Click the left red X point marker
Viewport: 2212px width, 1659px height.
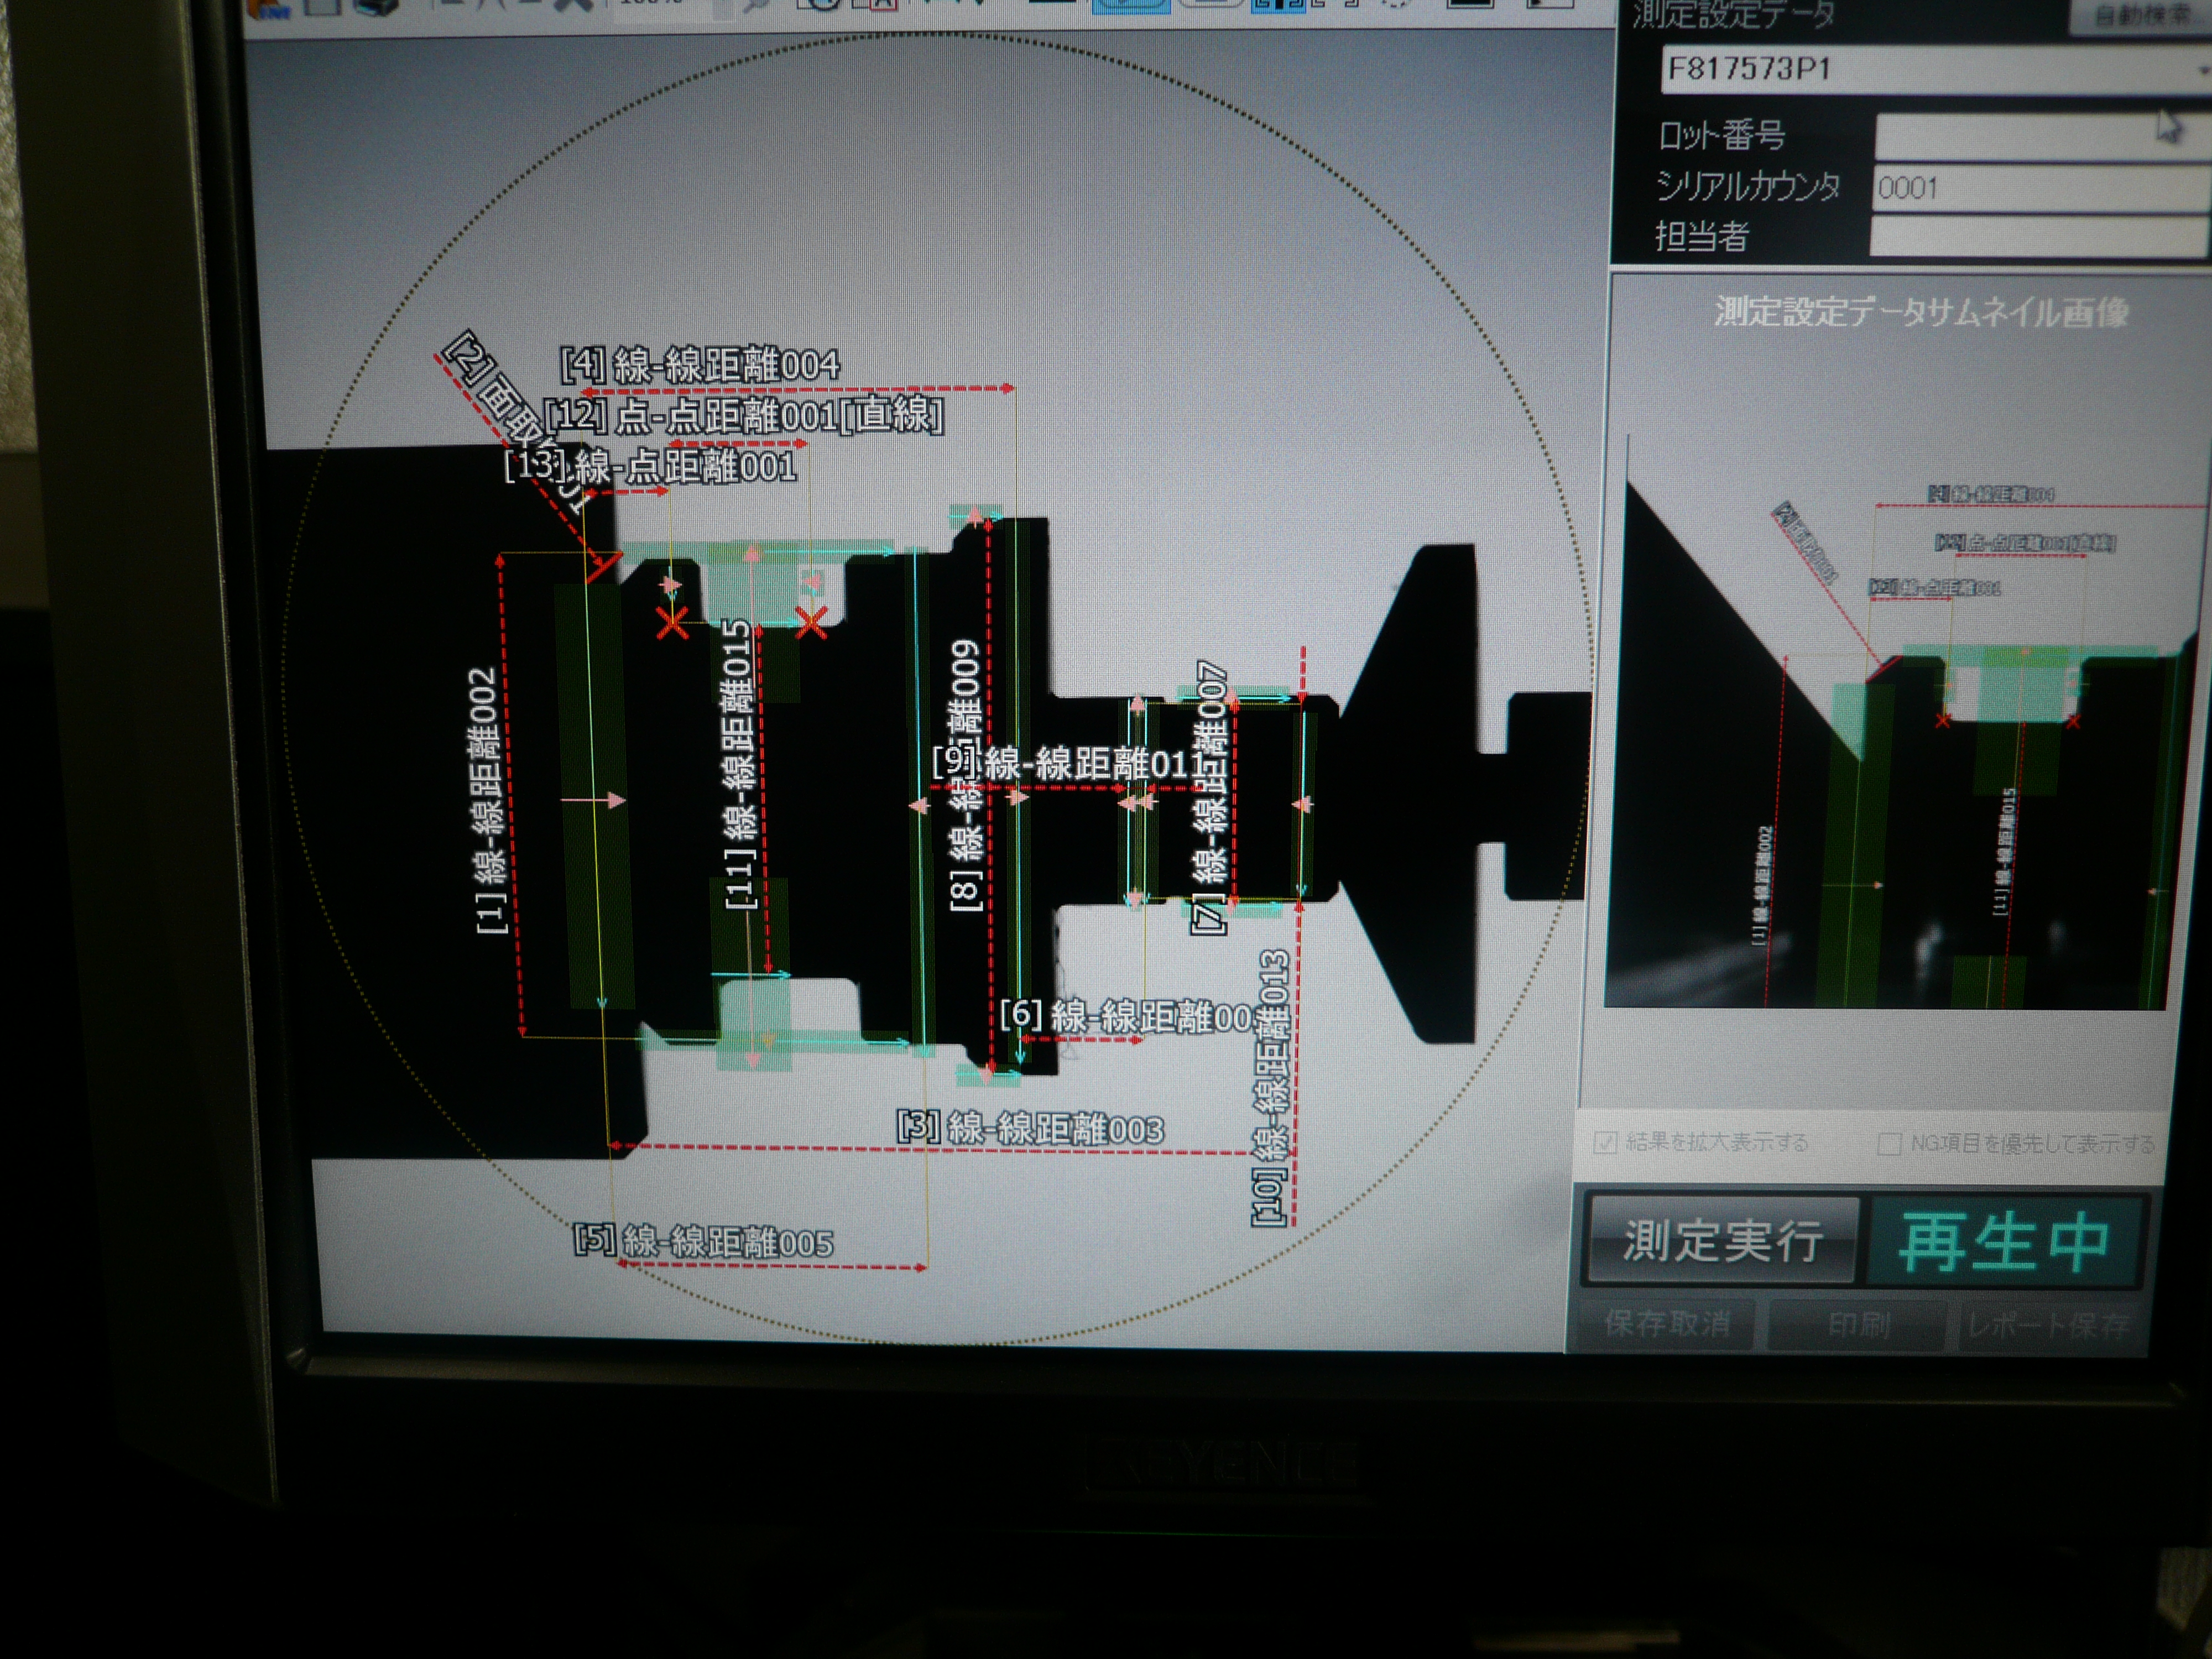point(672,623)
